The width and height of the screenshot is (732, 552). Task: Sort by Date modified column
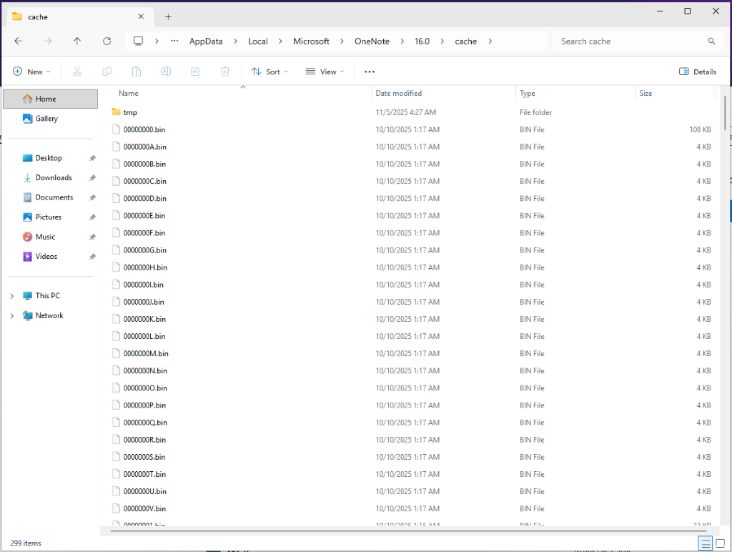pyautogui.click(x=399, y=94)
